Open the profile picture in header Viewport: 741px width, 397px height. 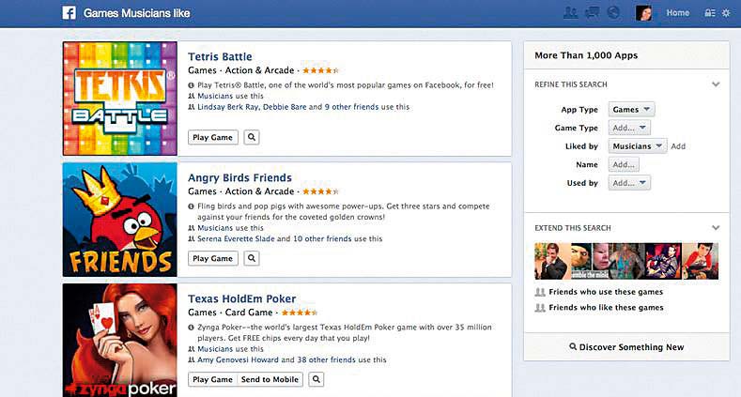pos(643,13)
